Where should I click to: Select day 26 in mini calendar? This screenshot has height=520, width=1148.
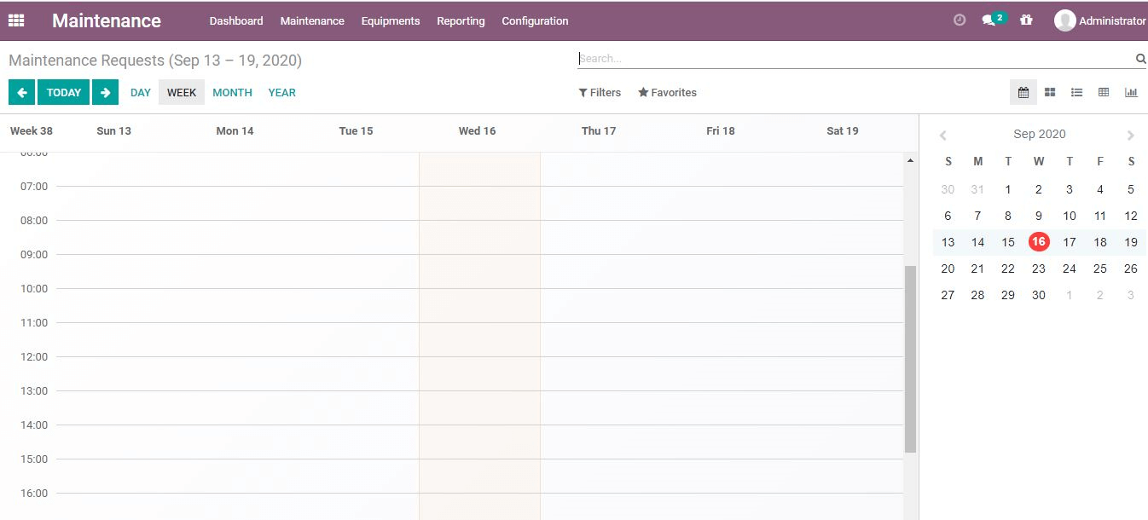point(1131,269)
